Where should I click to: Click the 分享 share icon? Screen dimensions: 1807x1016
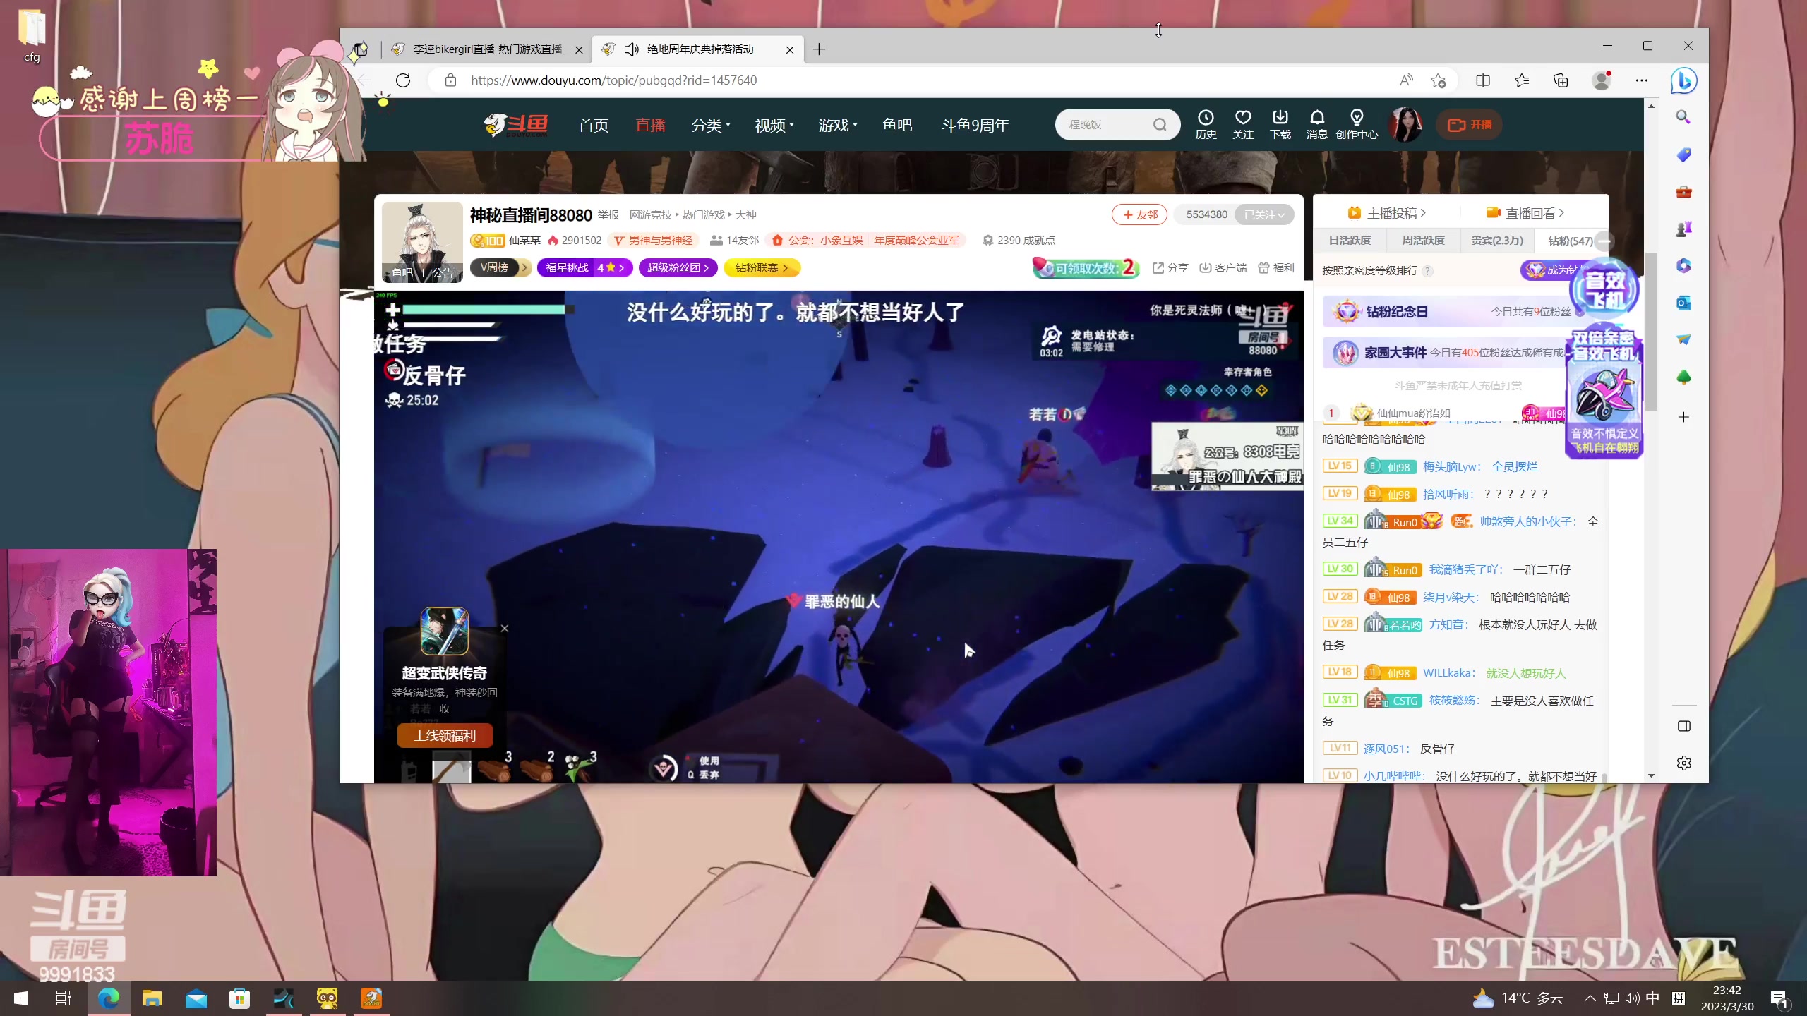(x=1170, y=268)
